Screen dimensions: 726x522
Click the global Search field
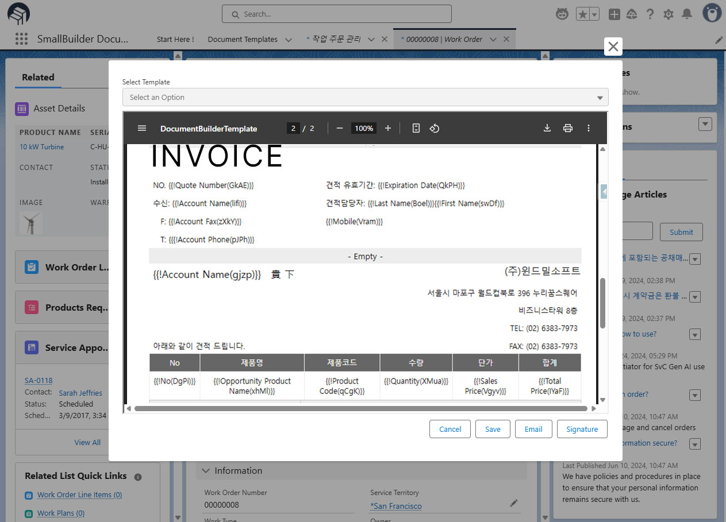(337, 14)
